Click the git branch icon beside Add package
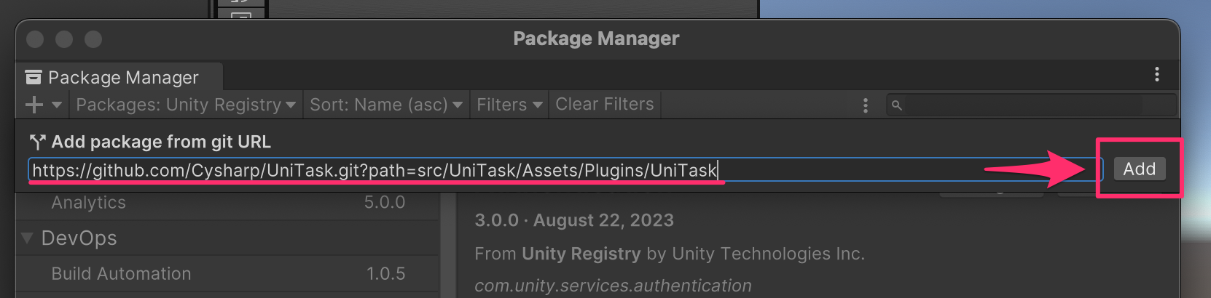The height and width of the screenshot is (298, 1211). click(x=37, y=142)
